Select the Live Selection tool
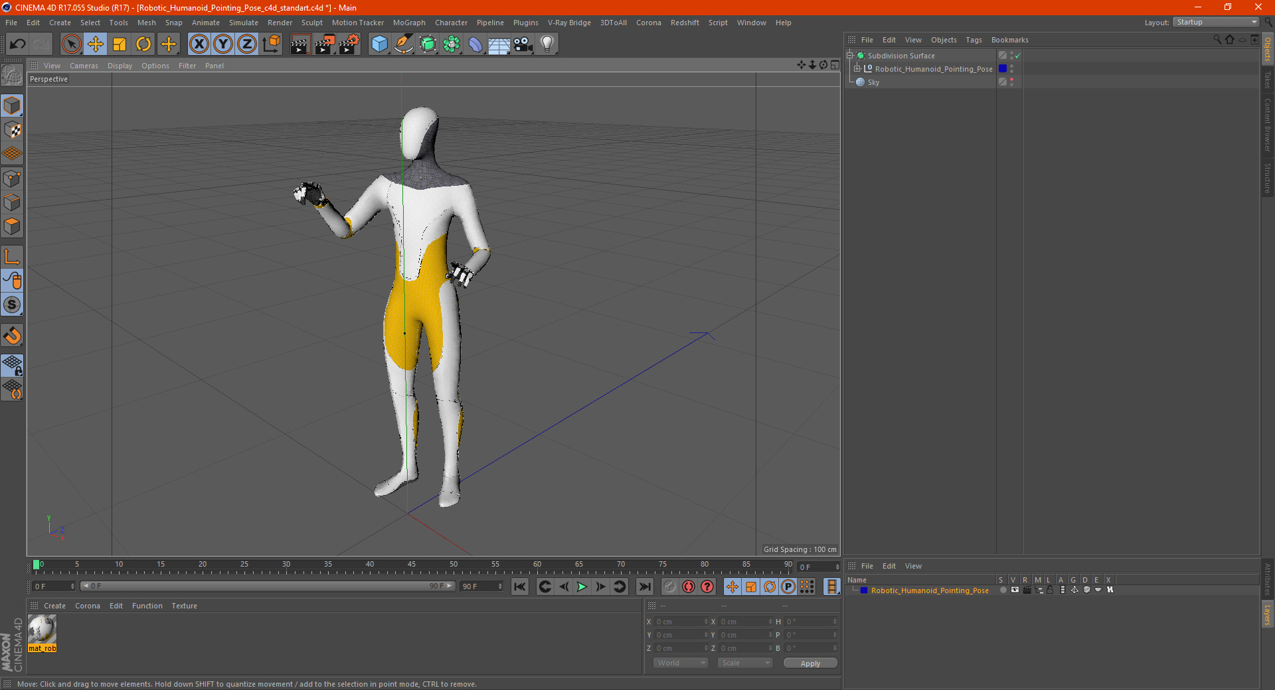Image resolution: width=1275 pixels, height=690 pixels. (x=71, y=44)
